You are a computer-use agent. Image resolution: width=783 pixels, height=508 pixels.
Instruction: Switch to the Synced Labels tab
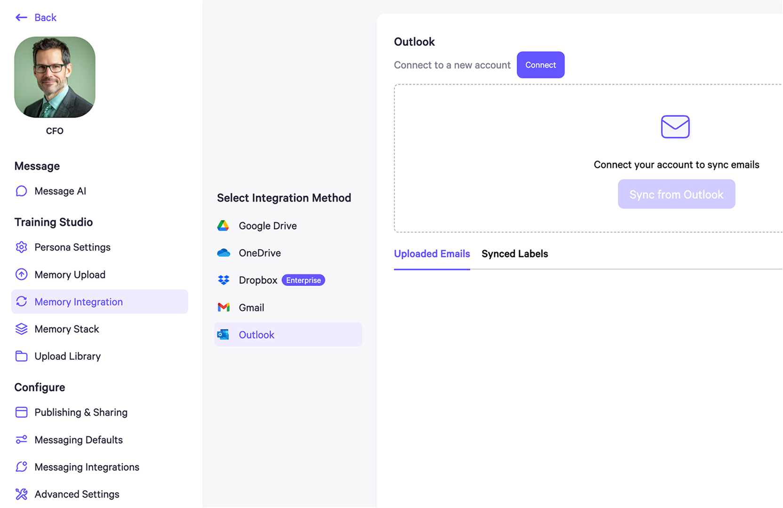click(x=514, y=254)
